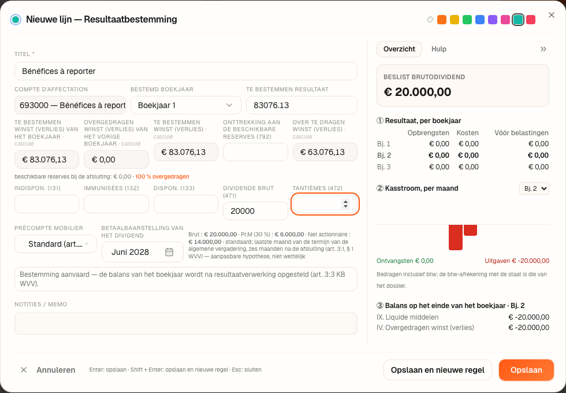This screenshot has height=393, width=566.
Task: Pick the selected teal color swatch
Action: coord(518,20)
